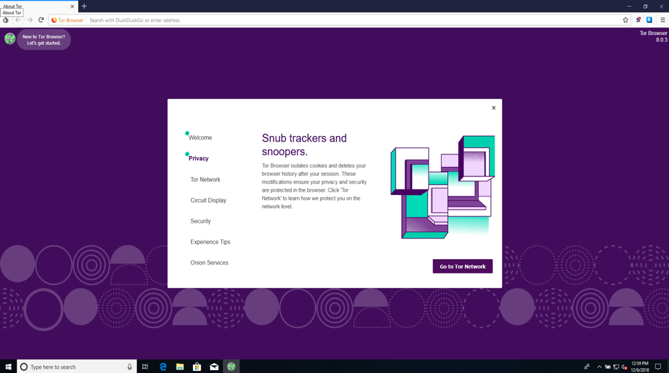The width and height of the screenshot is (669, 373).
Task: Open the Experience Tips section
Action: coord(210,242)
